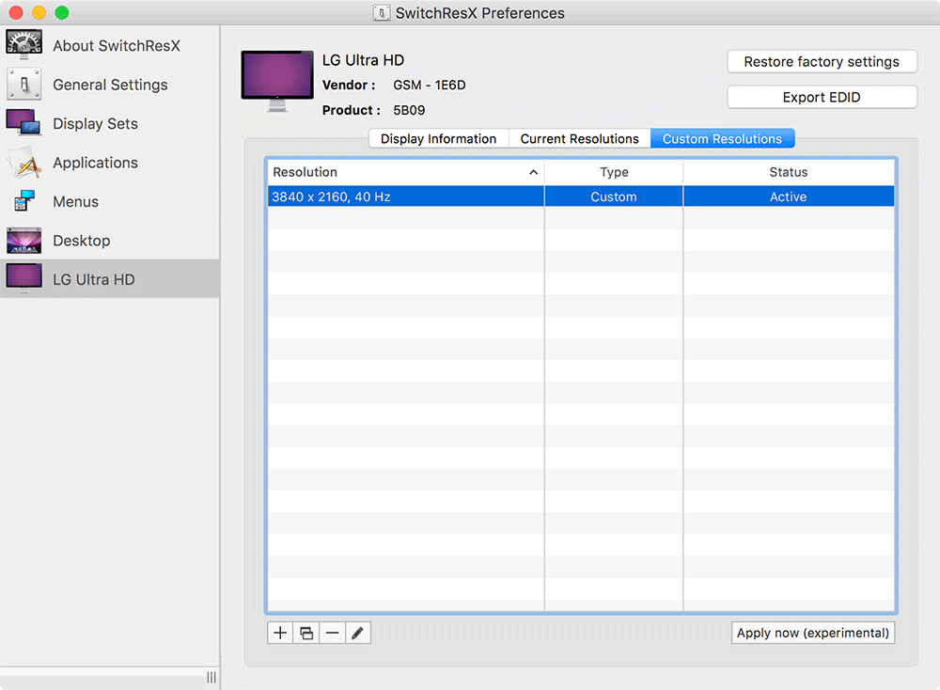This screenshot has width=940, height=690.
Task: Switch to Display Information tab
Action: (438, 138)
